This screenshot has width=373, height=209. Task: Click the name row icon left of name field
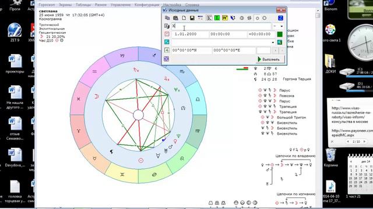click(x=167, y=26)
